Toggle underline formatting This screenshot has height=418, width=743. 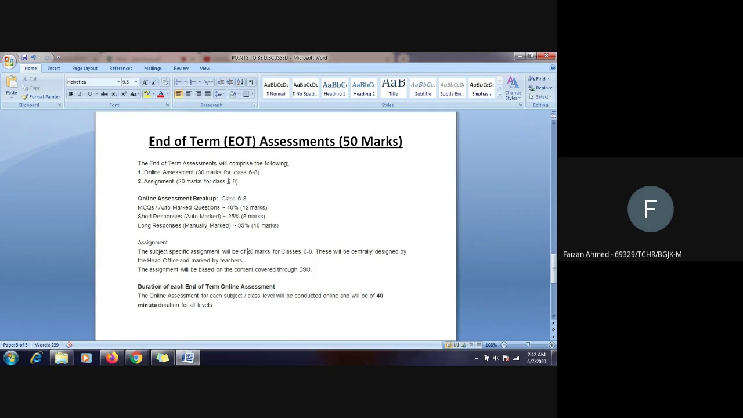(89, 94)
